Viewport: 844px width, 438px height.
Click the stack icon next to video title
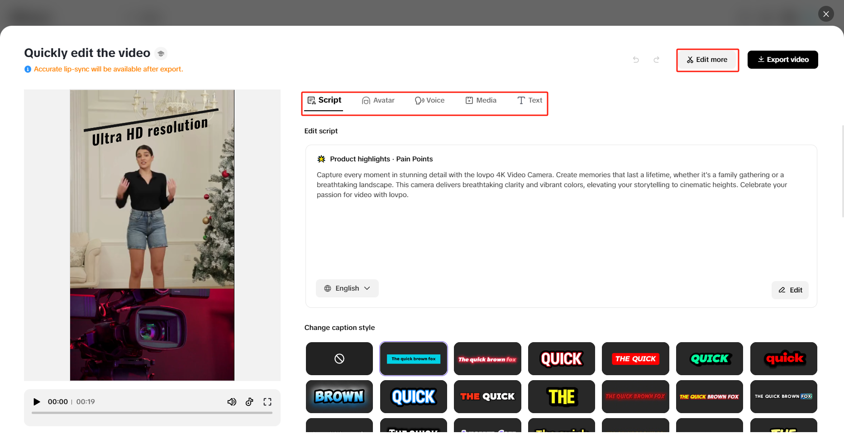coord(161,53)
